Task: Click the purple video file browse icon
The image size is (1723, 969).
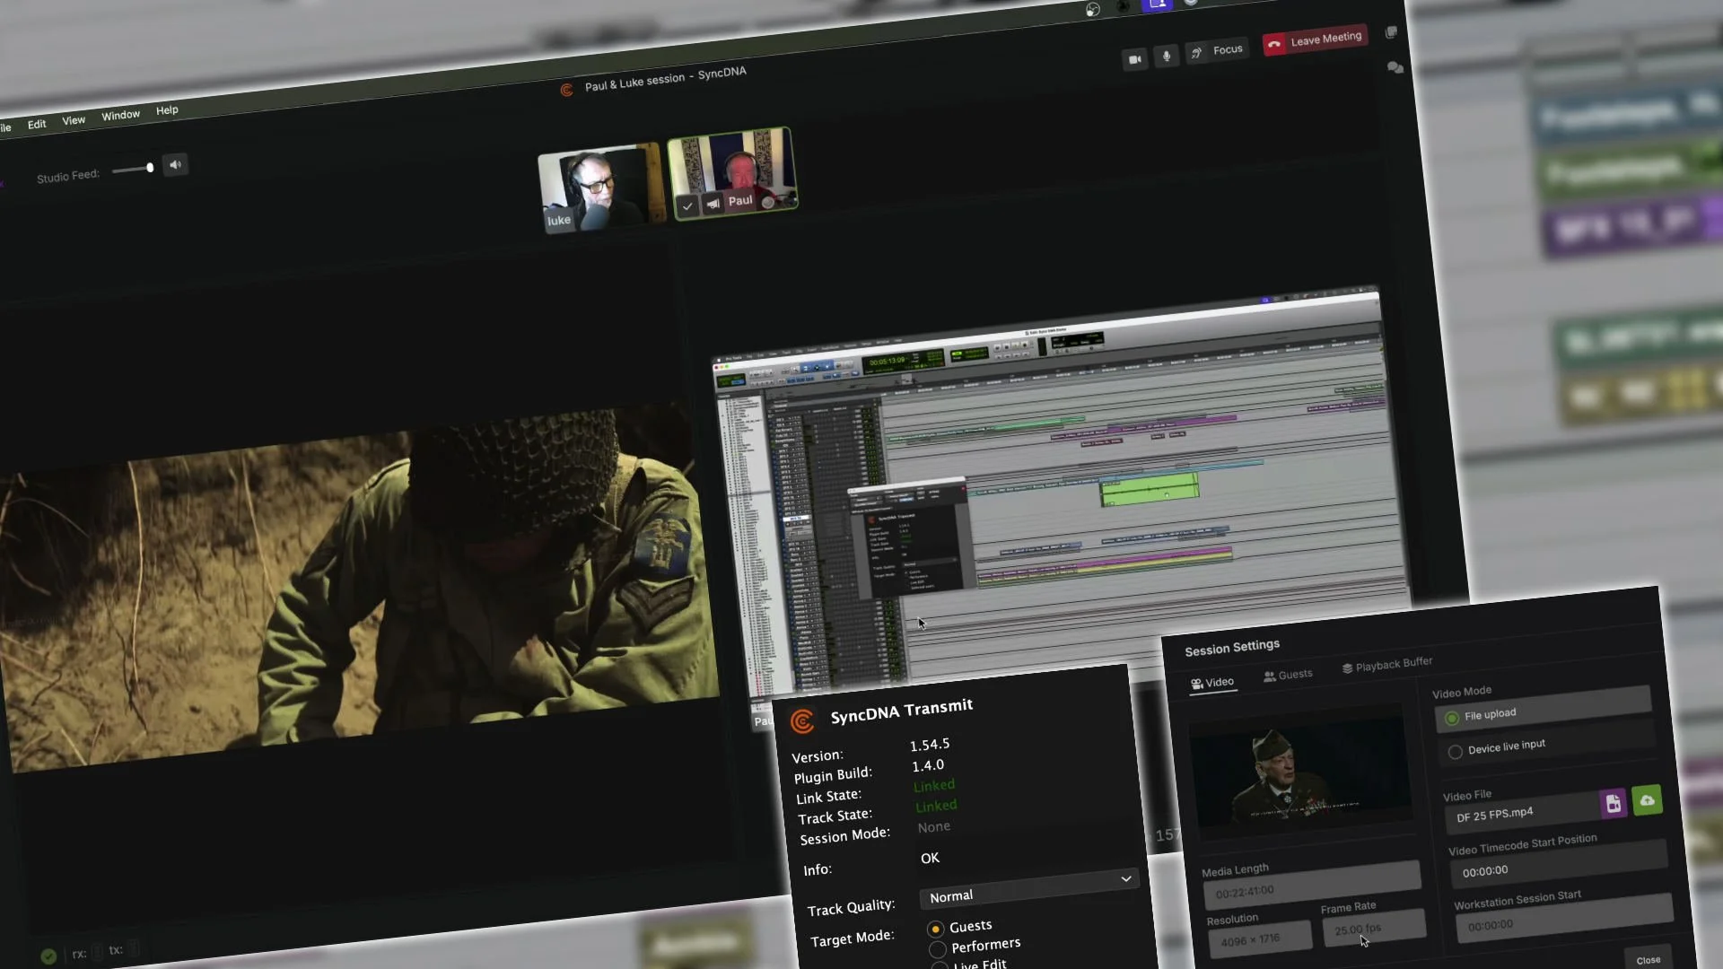Action: [x=1614, y=804]
